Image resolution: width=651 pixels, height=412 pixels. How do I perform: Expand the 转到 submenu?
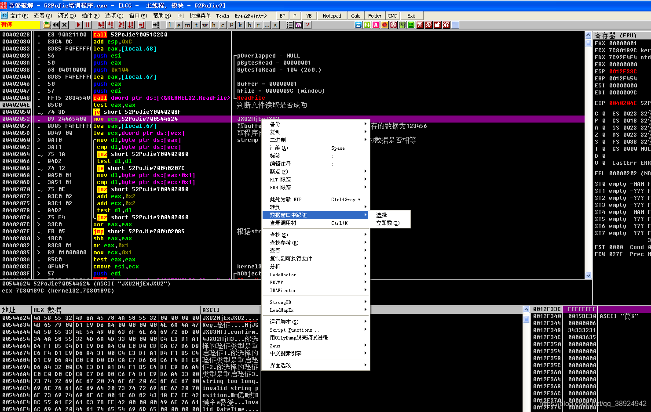(x=316, y=207)
